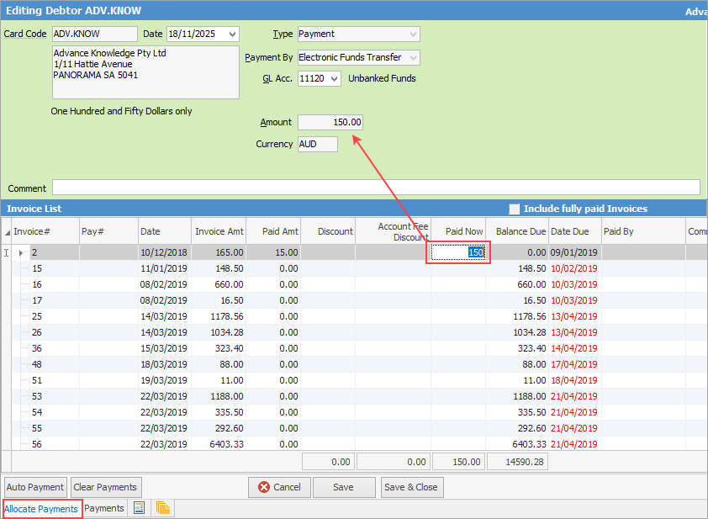The width and height of the screenshot is (708, 519).
Task: Select invoice 16 amount 660.00 in Invoice Amt
Action: pos(229,284)
